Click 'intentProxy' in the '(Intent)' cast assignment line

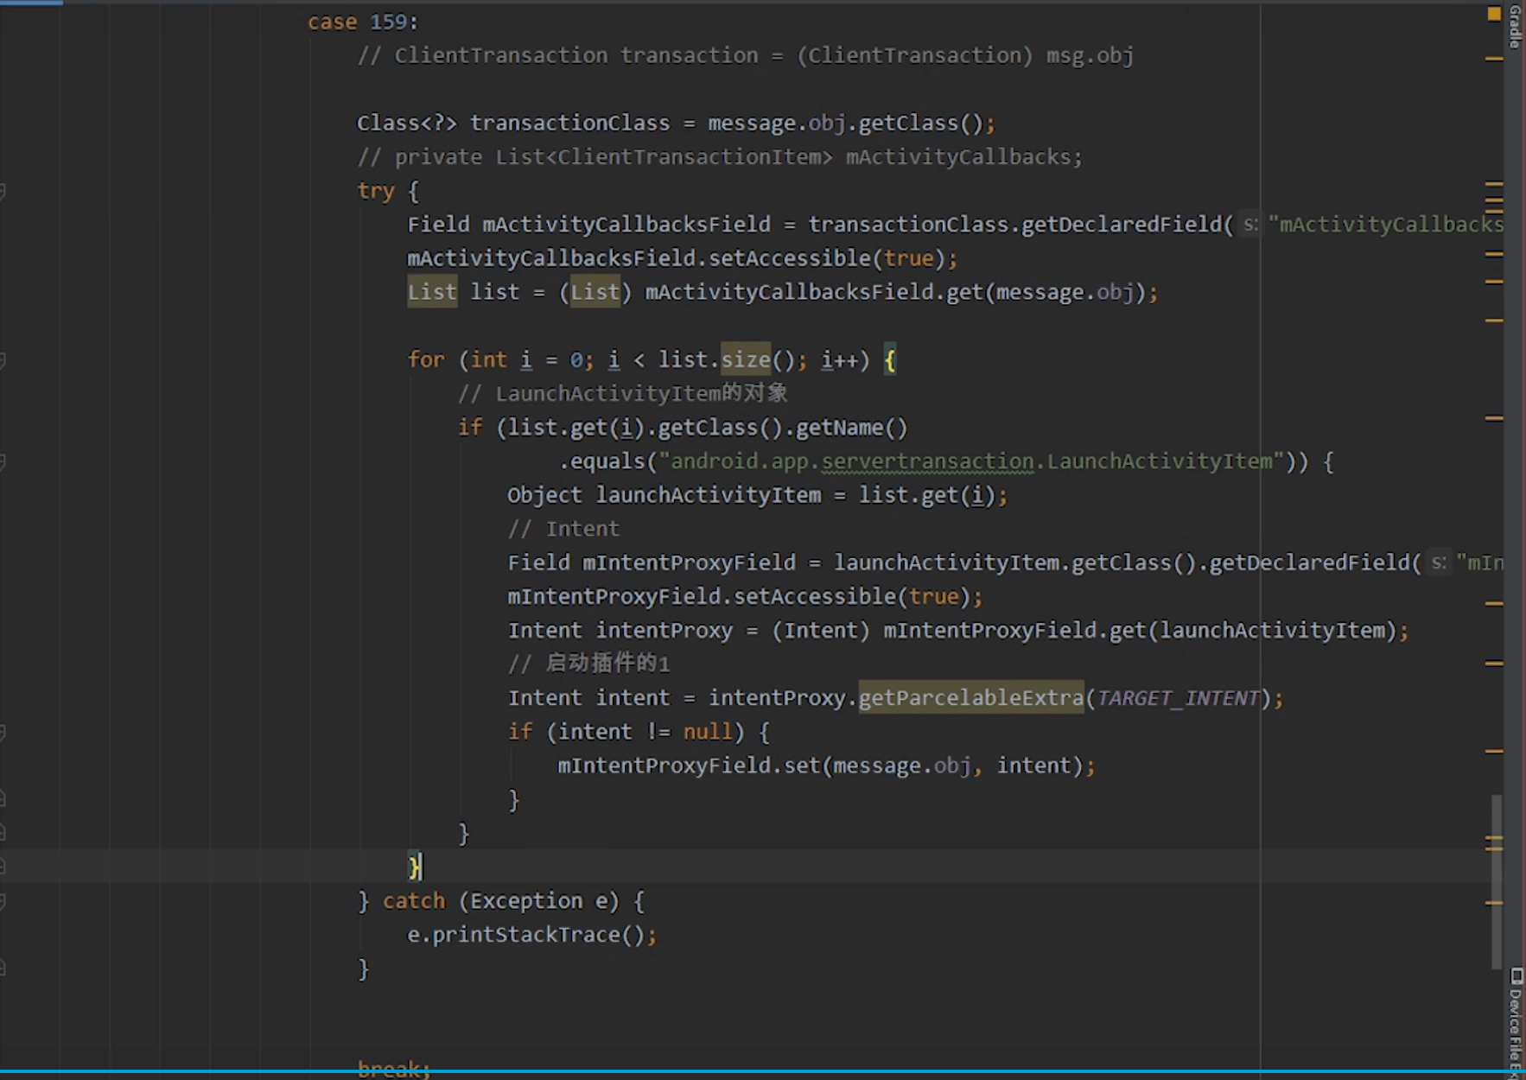664,631
